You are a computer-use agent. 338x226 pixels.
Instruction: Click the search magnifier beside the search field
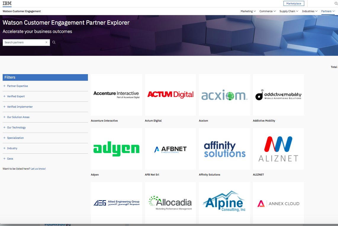coord(54,42)
